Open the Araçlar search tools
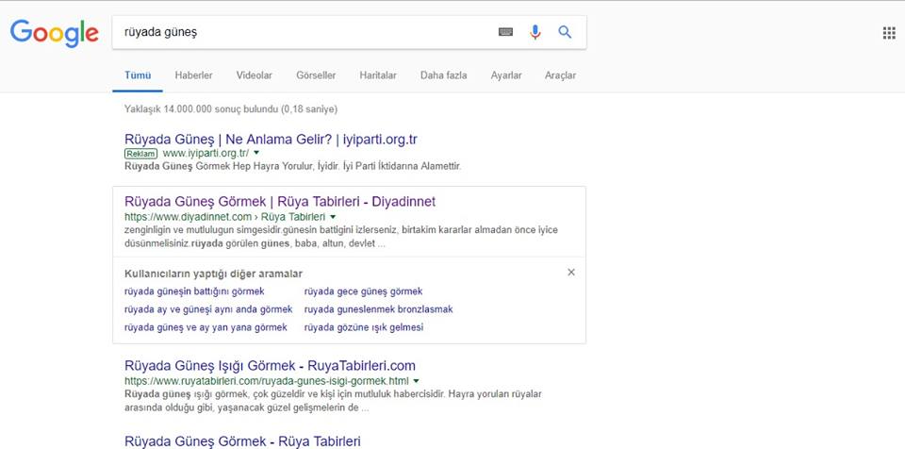Image resolution: width=905 pixels, height=449 pixels. coord(560,75)
